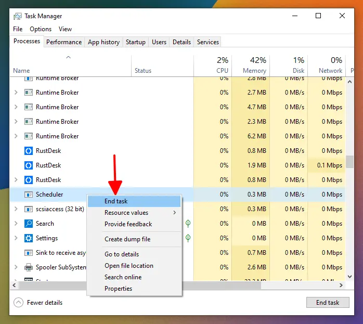Expand the Runtime Broker row with 2.3 MB
The width and height of the screenshot is (363, 324).
[x=16, y=122]
